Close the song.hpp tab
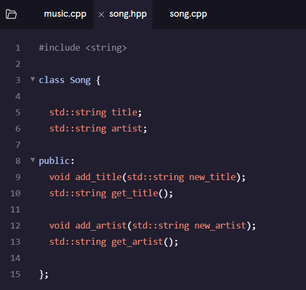306x290 pixels. coord(101,15)
